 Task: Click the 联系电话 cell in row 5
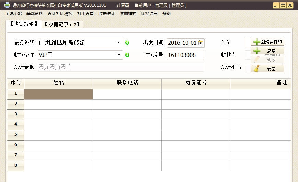coord(127,135)
